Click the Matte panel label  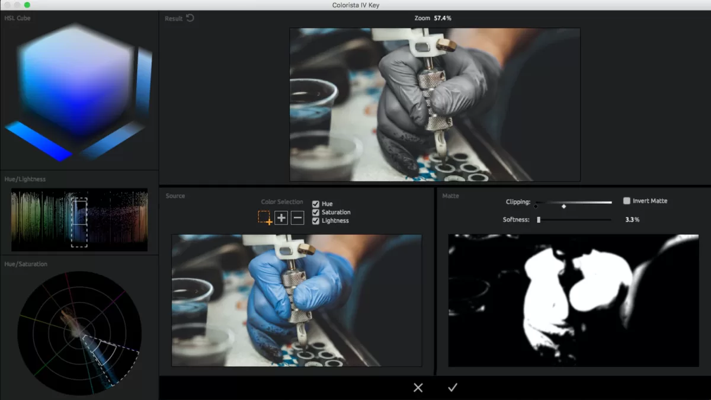pos(450,196)
